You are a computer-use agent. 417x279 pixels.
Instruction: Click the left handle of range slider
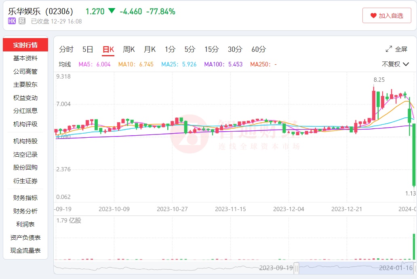(x=296, y=268)
